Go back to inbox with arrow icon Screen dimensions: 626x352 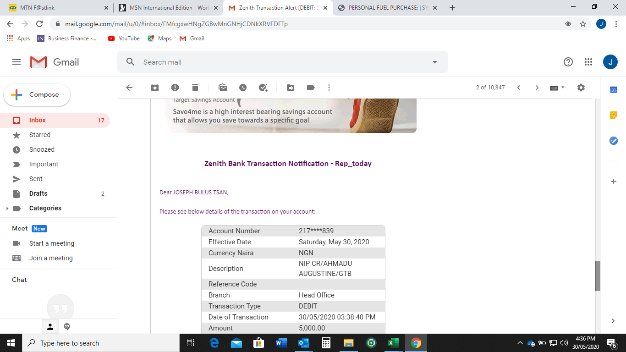(x=129, y=88)
